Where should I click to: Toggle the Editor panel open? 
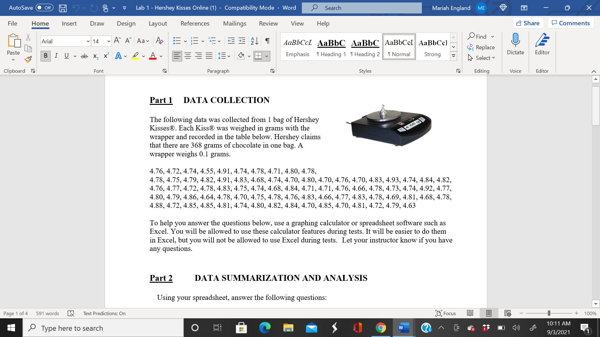(542, 47)
